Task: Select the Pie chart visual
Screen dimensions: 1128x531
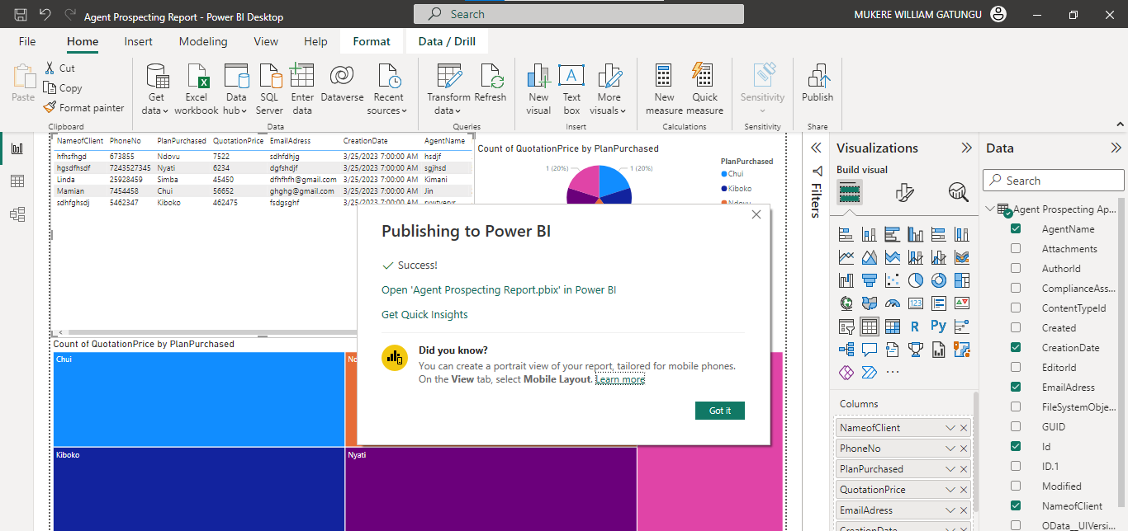Action: (916, 280)
